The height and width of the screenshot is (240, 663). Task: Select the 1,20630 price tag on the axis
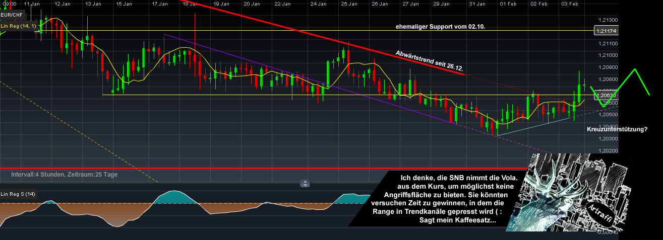tap(607, 95)
